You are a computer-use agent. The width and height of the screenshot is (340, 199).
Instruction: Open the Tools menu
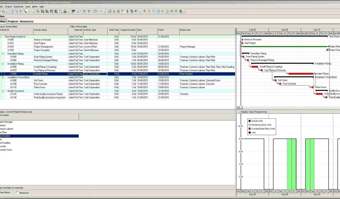tap(28, 6)
